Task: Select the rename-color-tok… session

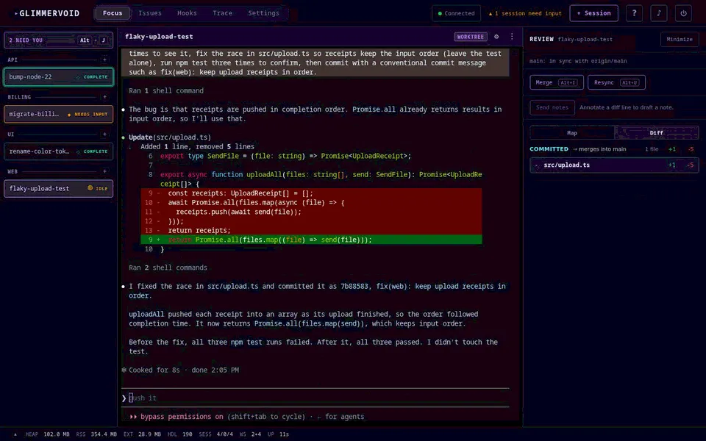Action: (x=59, y=151)
